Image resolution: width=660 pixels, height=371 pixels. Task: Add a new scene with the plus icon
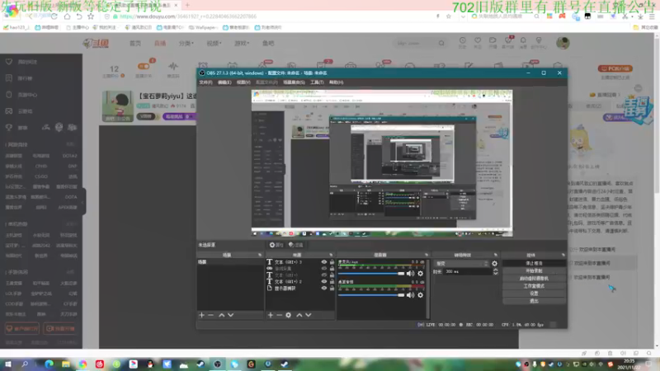(x=201, y=315)
